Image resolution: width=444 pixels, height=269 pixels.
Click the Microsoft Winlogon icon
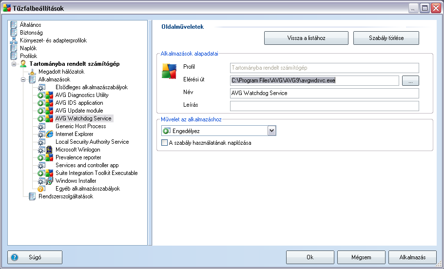point(49,150)
